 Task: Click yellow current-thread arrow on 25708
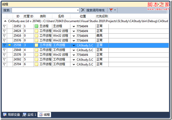point(9,45)
